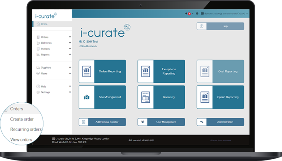Expand the Deliveries sidebar chevron

pos(70,43)
